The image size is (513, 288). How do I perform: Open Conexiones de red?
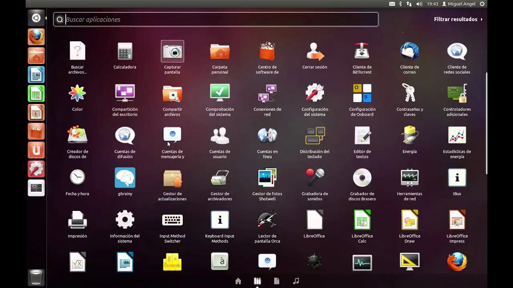[267, 93]
